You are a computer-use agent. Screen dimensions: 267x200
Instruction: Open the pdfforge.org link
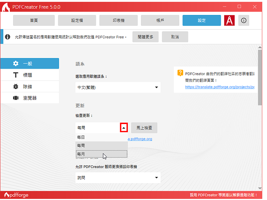coord(140,139)
